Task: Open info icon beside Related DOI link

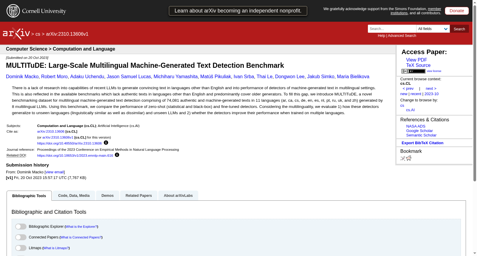Action: [117, 155]
